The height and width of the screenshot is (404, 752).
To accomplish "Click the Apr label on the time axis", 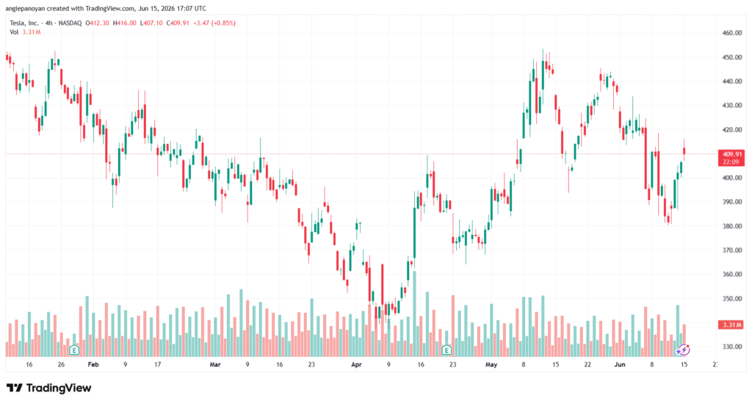I will pos(356,364).
